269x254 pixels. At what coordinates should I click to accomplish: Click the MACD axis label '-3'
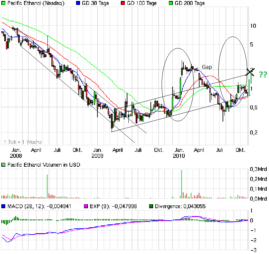[254, 250]
